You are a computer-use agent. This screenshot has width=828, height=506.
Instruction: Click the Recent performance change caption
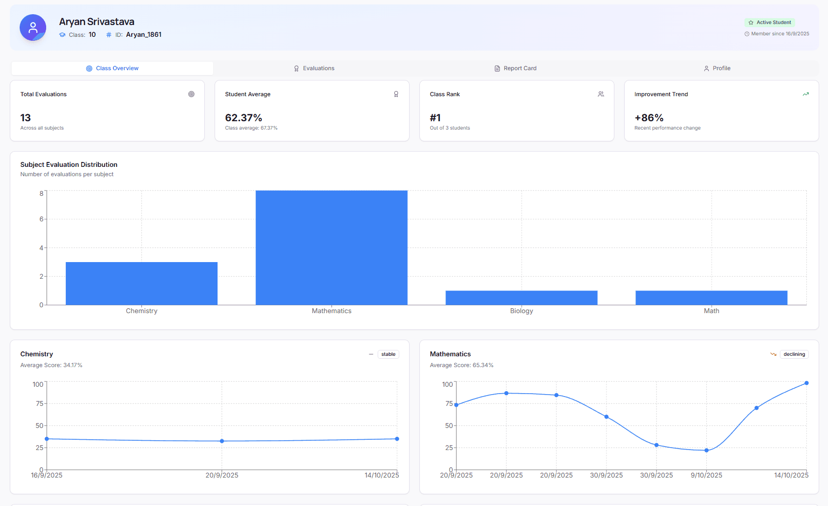tap(667, 128)
